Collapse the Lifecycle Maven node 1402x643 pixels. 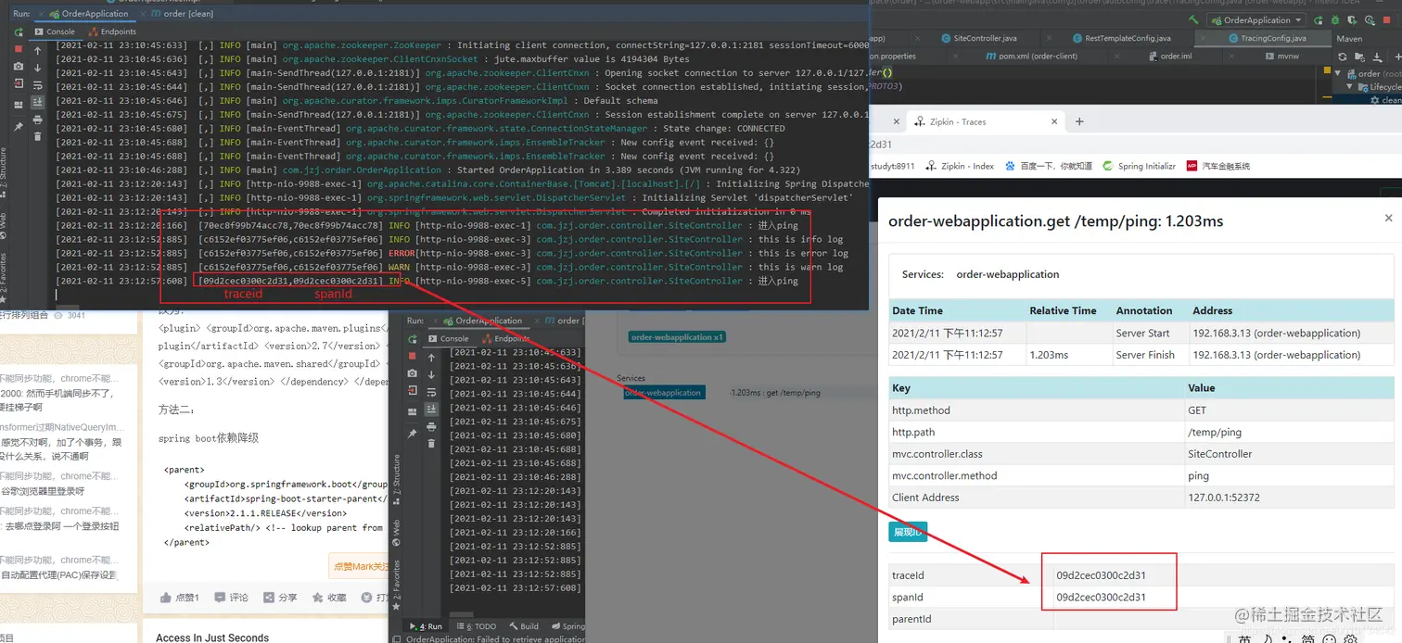[1350, 87]
